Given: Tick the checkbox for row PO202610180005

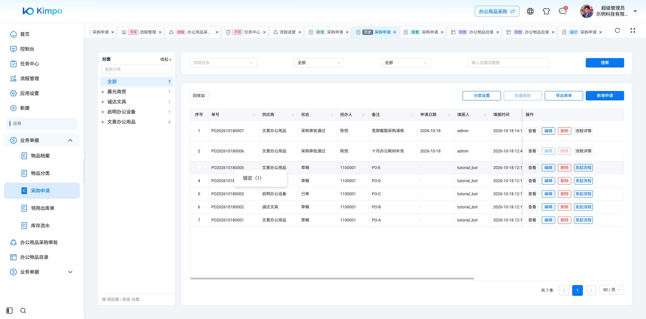Looking at the screenshot, I should 199,168.
